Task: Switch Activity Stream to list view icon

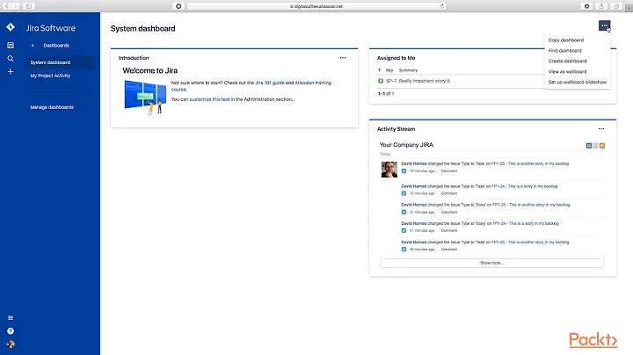Action: coord(595,146)
